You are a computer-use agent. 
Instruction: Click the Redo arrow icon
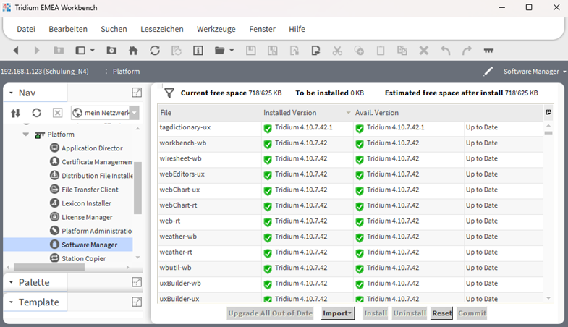click(467, 51)
